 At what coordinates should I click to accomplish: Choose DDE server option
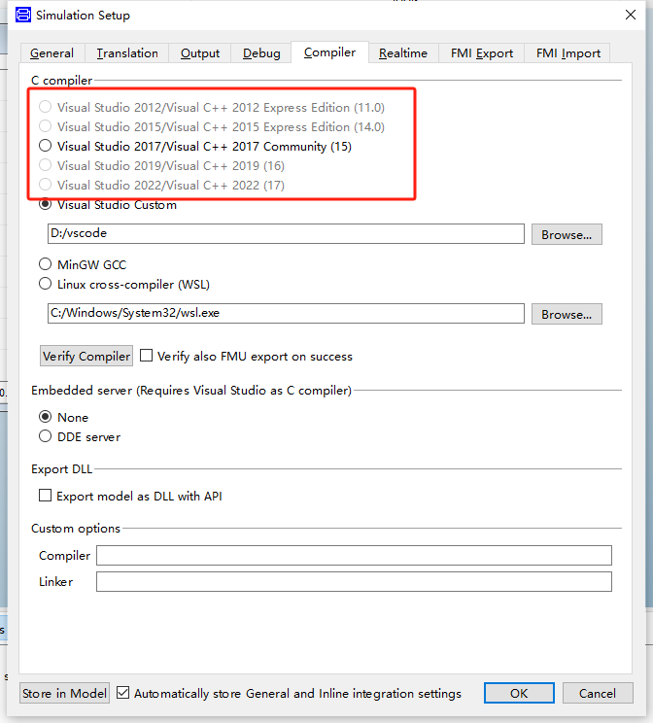pos(46,436)
